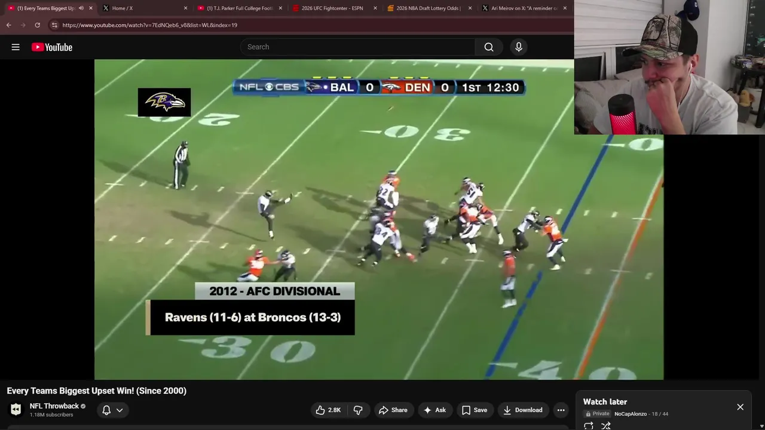
Task: Open the NoCapAlonzo playlist owner link
Action: (x=631, y=414)
